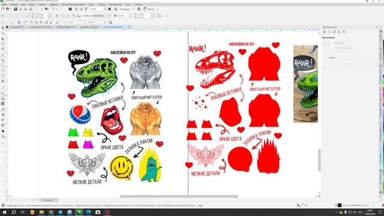Click the Welcome screen home tab icon

(x=7, y=27)
